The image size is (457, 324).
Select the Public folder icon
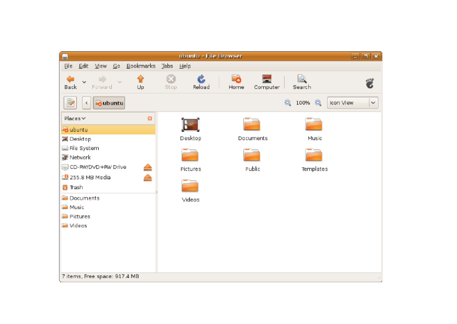252,155
